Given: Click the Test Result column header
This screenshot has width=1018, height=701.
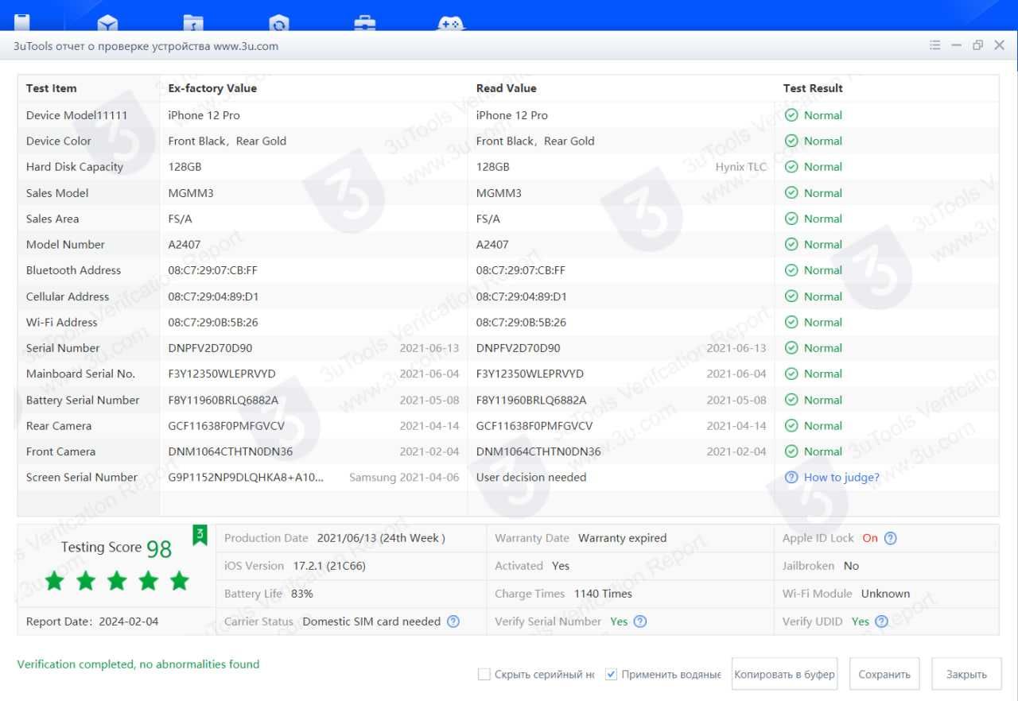Looking at the screenshot, I should [x=813, y=88].
